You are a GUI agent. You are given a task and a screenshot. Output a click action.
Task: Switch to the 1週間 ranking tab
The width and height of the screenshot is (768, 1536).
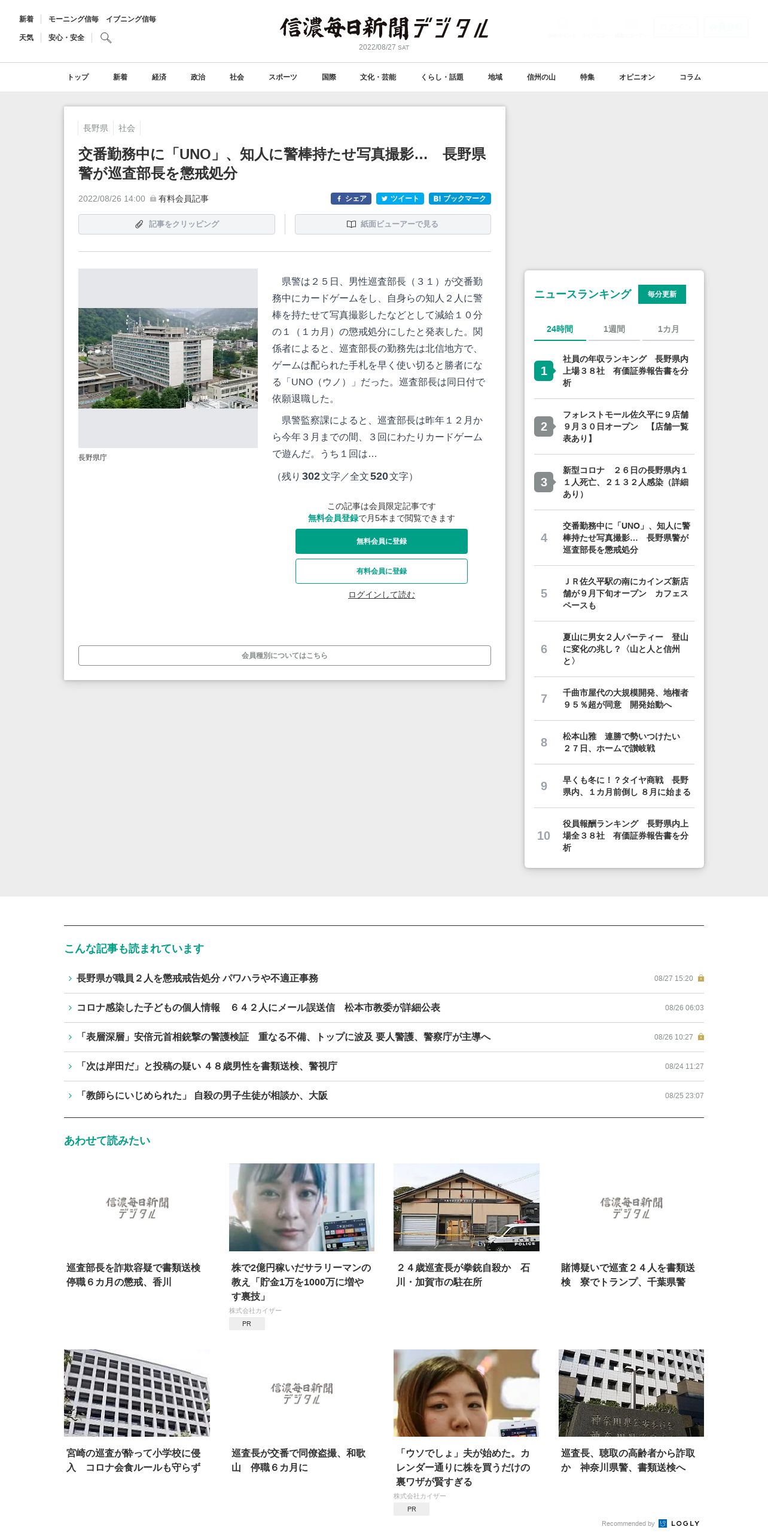614,329
